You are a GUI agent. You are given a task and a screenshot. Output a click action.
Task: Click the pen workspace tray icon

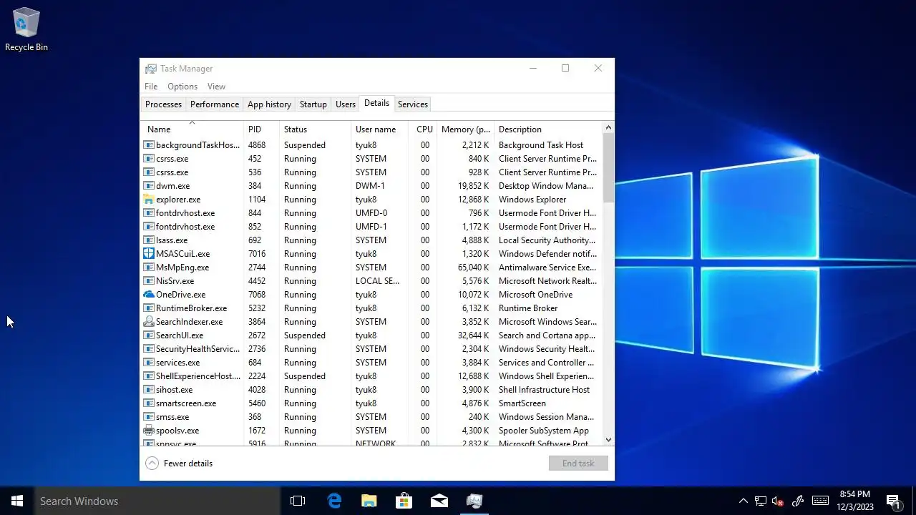[x=798, y=501]
